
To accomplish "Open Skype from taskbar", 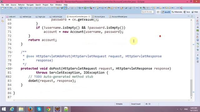I will pos(39,109).
